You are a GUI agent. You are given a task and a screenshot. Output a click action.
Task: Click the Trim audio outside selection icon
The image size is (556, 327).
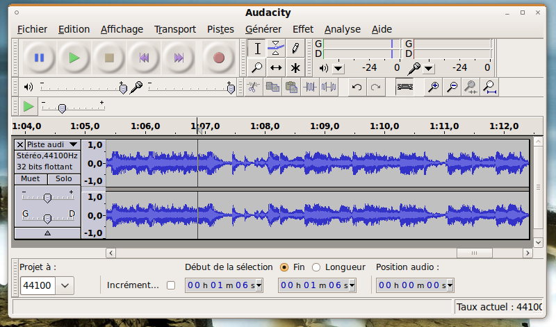(x=310, y=87)
